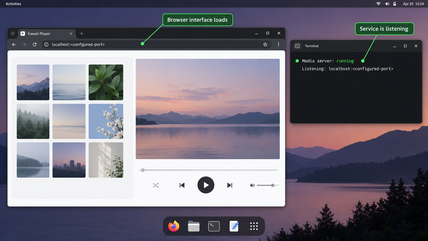428x241 pixels.
Task: Skip to the previous track
Action: click(182, 185)
